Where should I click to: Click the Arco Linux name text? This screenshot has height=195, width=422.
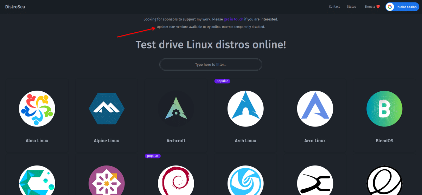click(x=315, y=141)
